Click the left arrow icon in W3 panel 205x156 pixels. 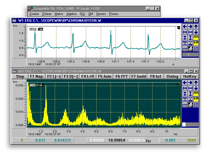(x=185, y=83)
